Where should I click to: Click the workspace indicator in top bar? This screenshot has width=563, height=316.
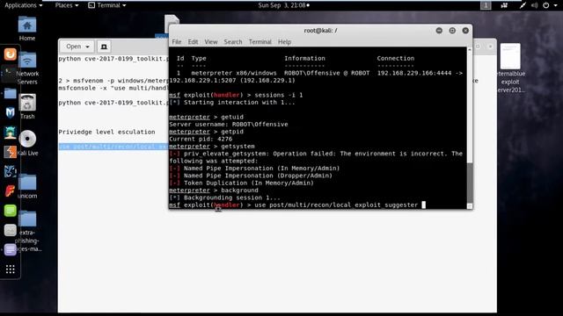(486, 5)
